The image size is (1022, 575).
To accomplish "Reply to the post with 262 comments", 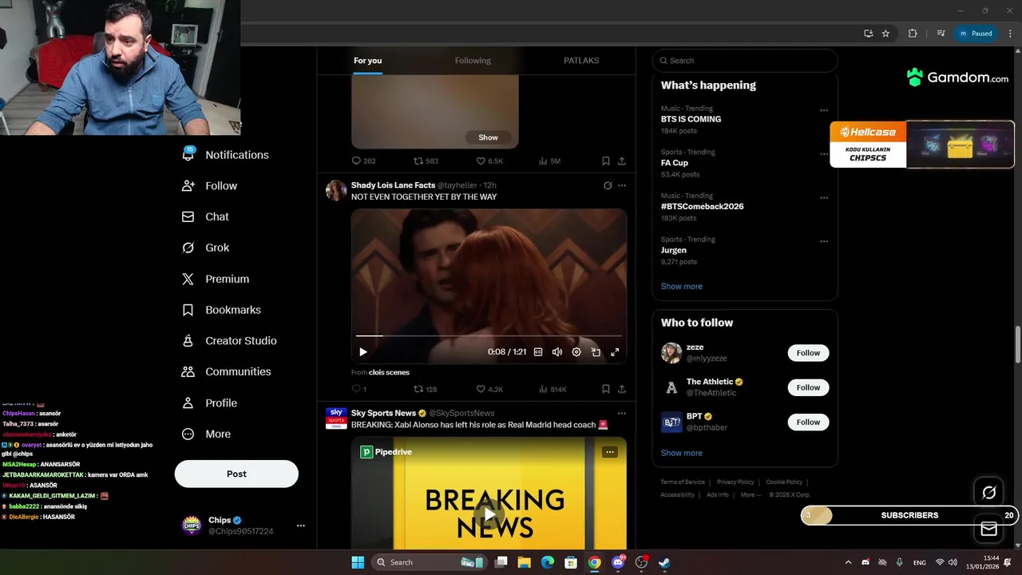I will click(363, 161).
